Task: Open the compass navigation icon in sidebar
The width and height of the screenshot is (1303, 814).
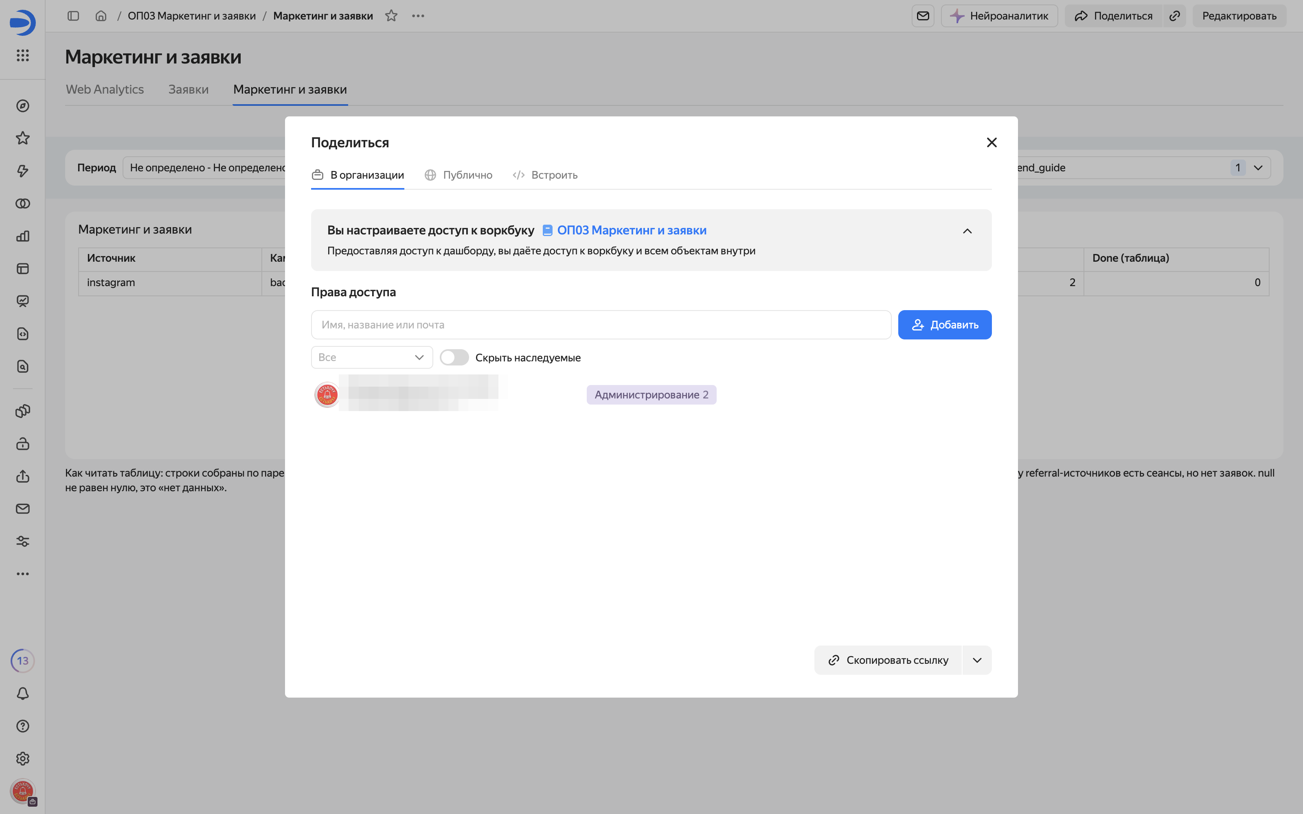Action: pos(23,106)
